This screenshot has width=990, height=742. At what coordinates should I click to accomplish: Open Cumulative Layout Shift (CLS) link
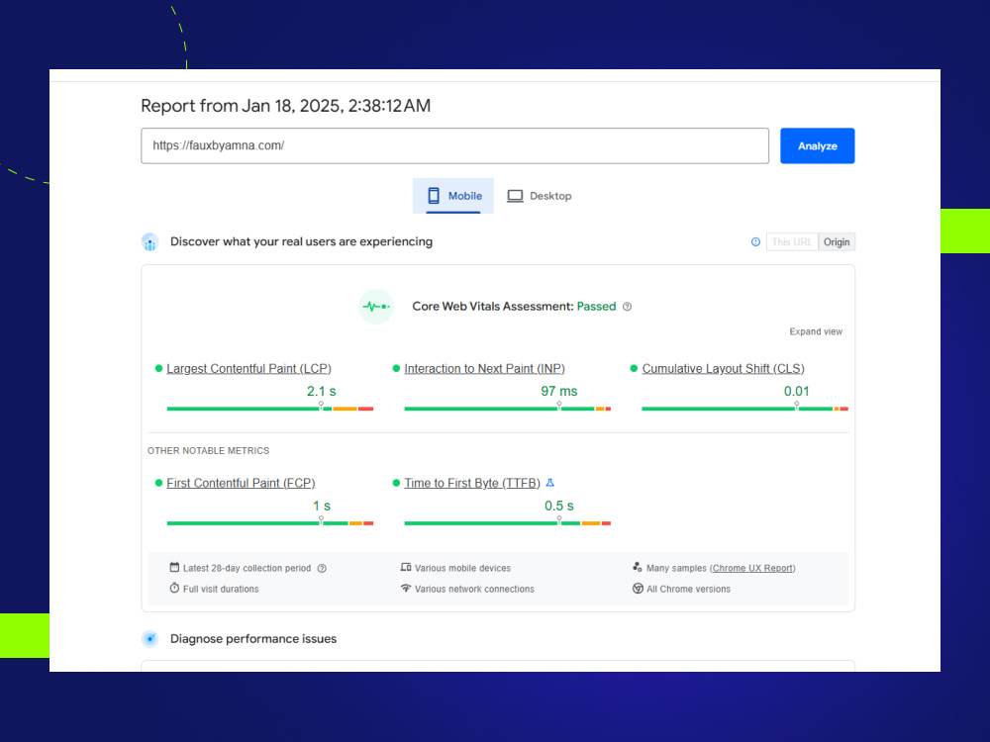[x=723, y=368]
